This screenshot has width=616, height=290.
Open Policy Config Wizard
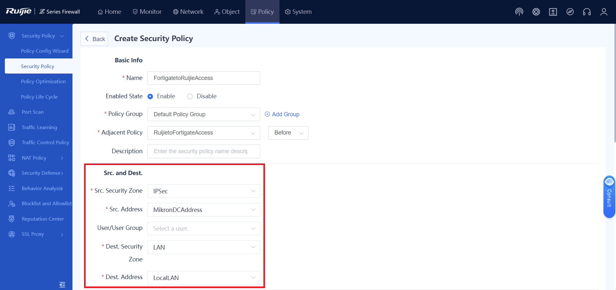coord(45,51)
